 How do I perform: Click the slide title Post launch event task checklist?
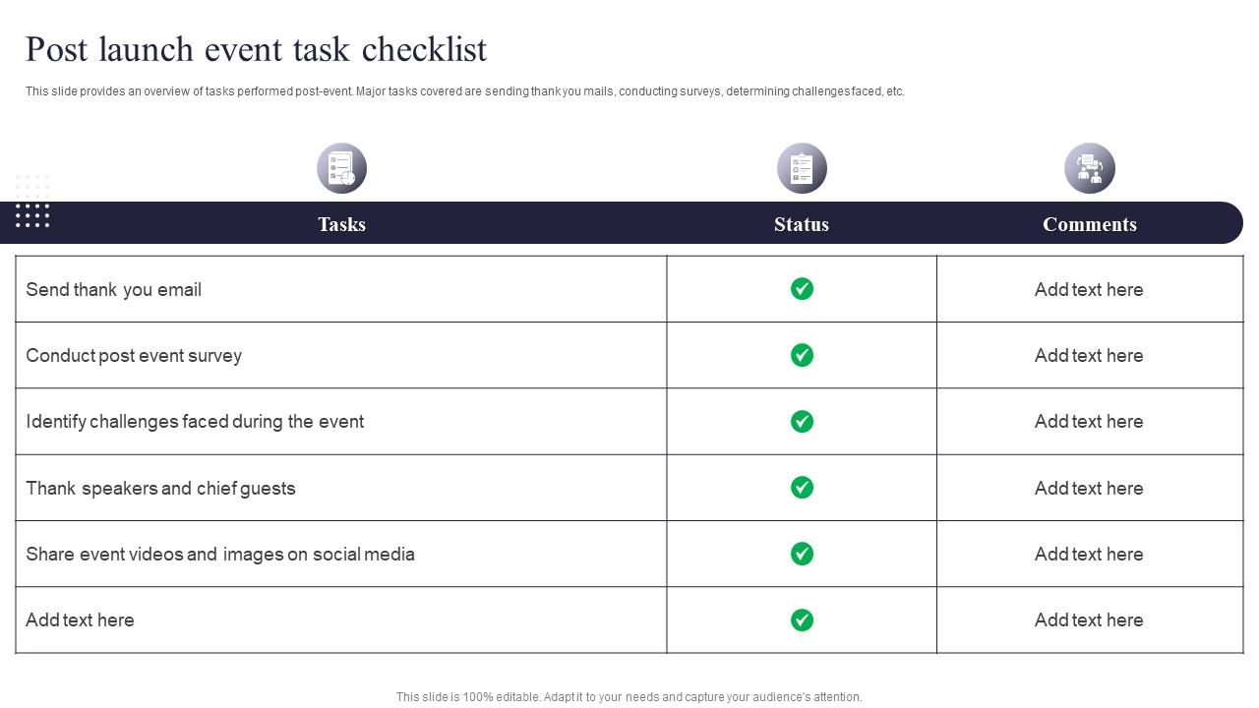(x=256, y=49)
